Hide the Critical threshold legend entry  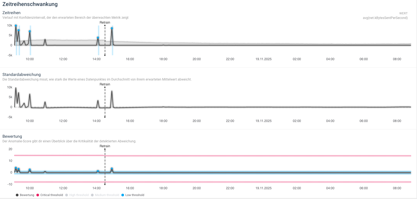(50, 195)
